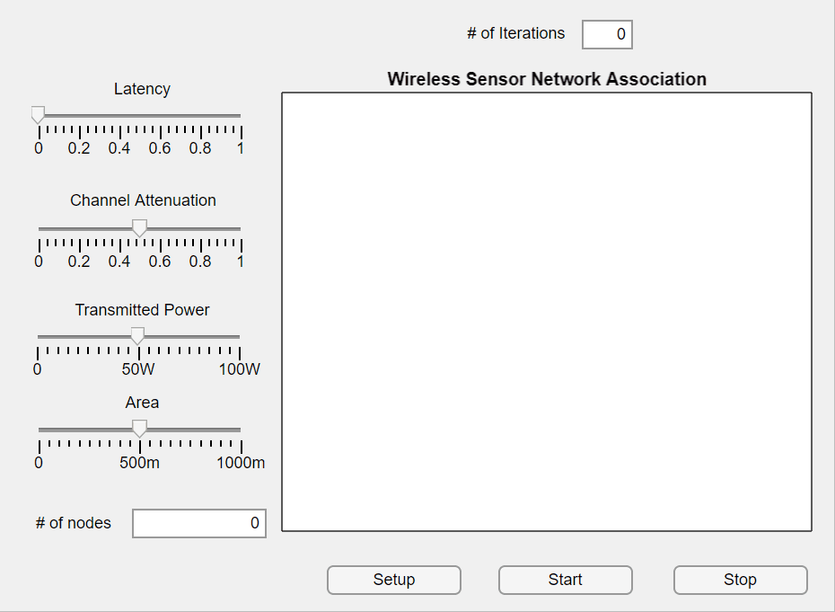Set Area slider to the 0 mark

pos(39,430)
